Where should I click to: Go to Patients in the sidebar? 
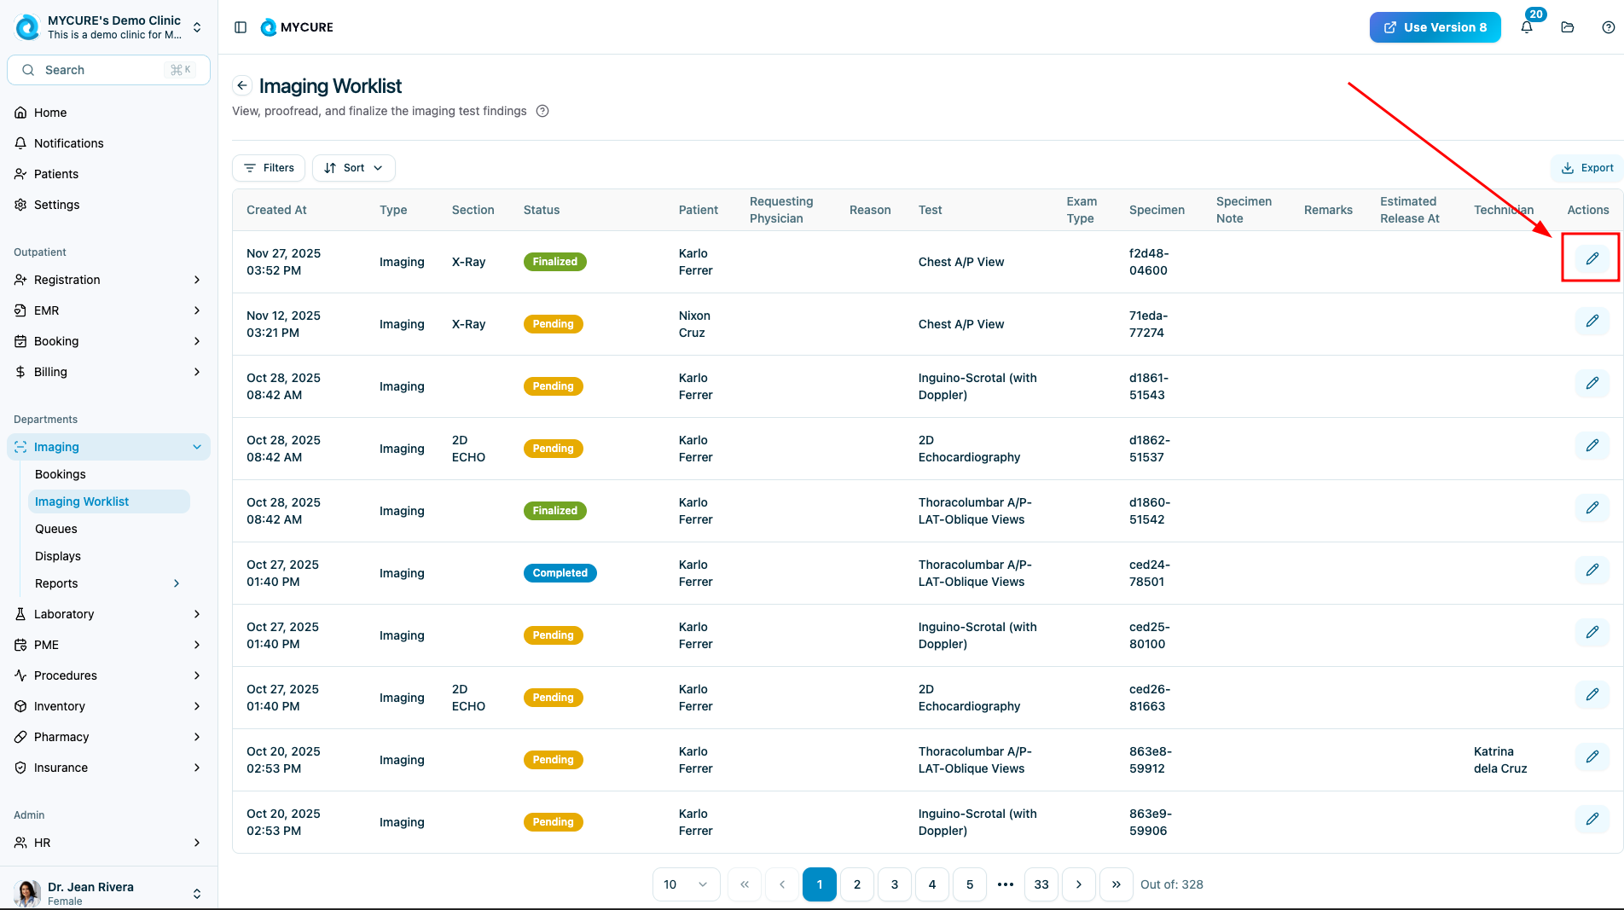coord(56,174)
